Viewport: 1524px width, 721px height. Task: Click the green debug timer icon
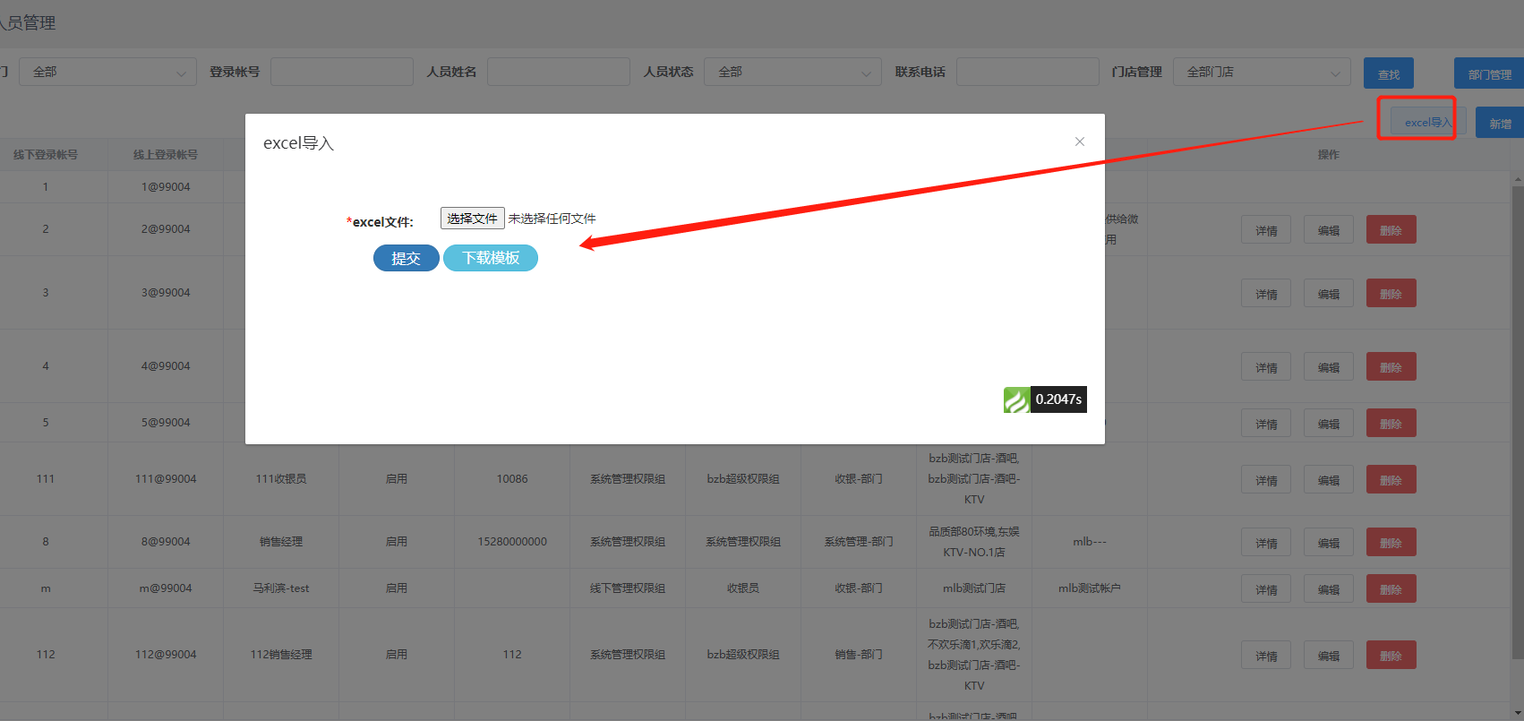[x=1017, y=399]
